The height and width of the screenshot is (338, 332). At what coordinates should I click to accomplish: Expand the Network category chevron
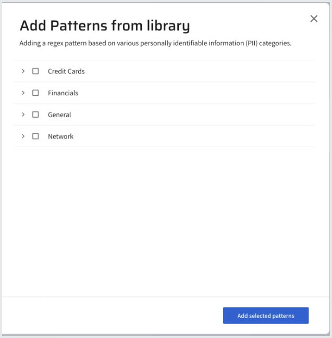(x=23, y=136)
